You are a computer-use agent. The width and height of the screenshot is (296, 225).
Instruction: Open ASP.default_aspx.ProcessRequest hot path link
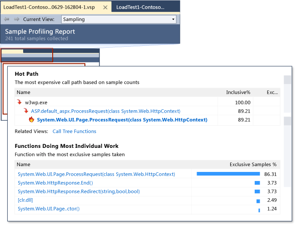tap(105, 111)
